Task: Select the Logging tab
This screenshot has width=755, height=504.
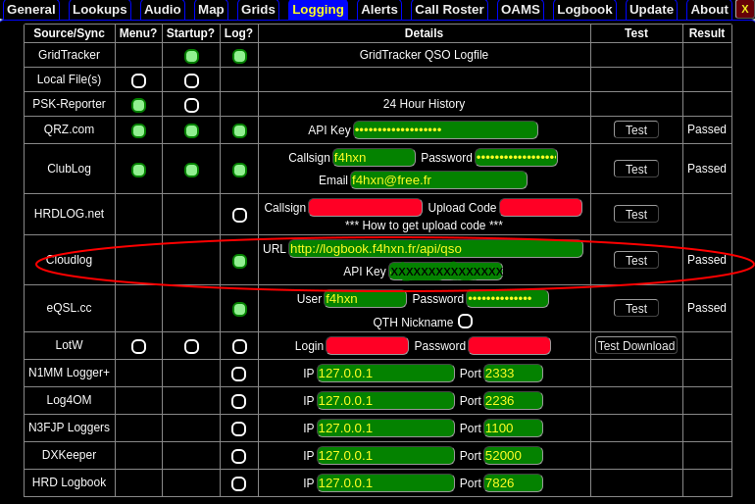Action: pos(319,10)
